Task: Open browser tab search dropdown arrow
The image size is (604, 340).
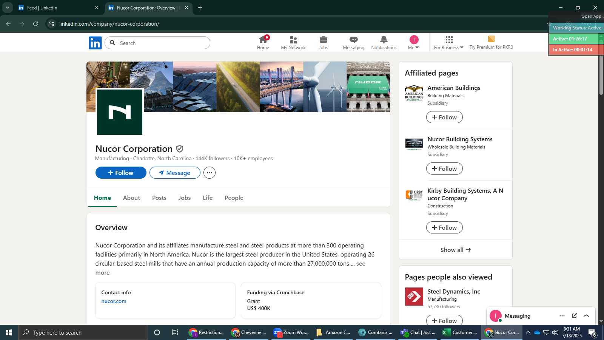Action: point(7,8)
